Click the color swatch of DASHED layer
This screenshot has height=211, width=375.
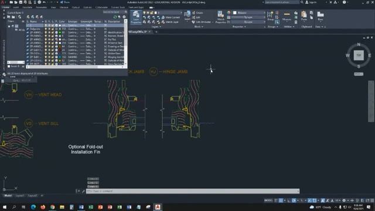pos(60,57)
